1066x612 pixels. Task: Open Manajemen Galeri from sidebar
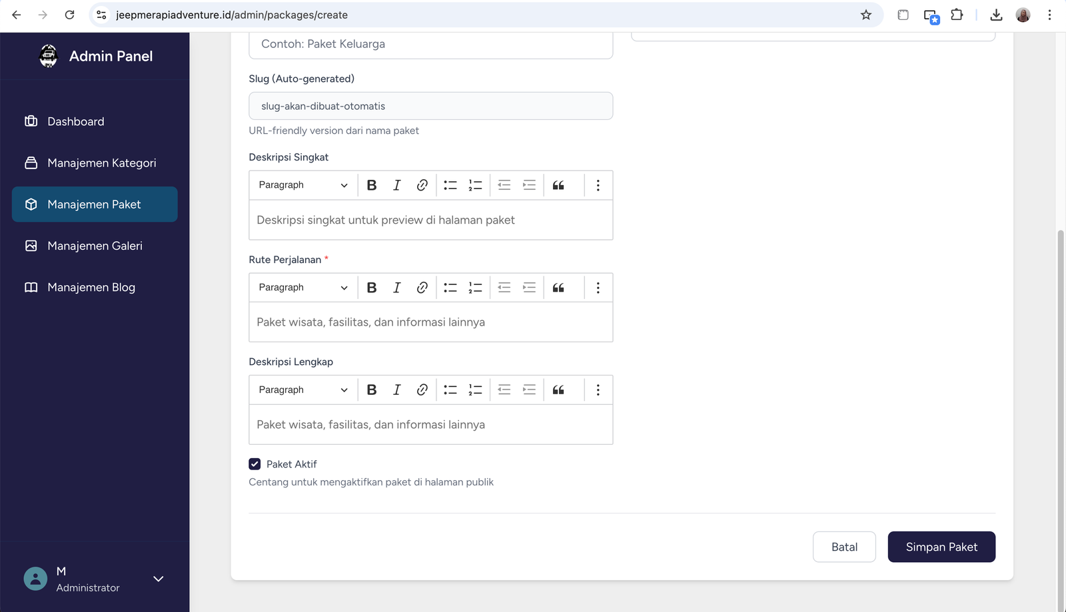pyautogui.click(x=95, y=246)
